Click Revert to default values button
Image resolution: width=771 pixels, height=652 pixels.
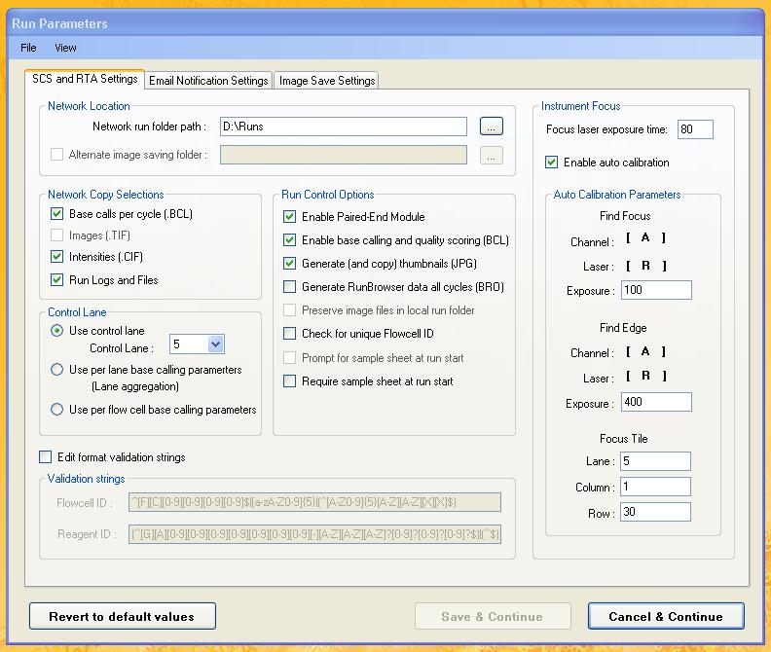pyautogui.click(x=123, y=616)
